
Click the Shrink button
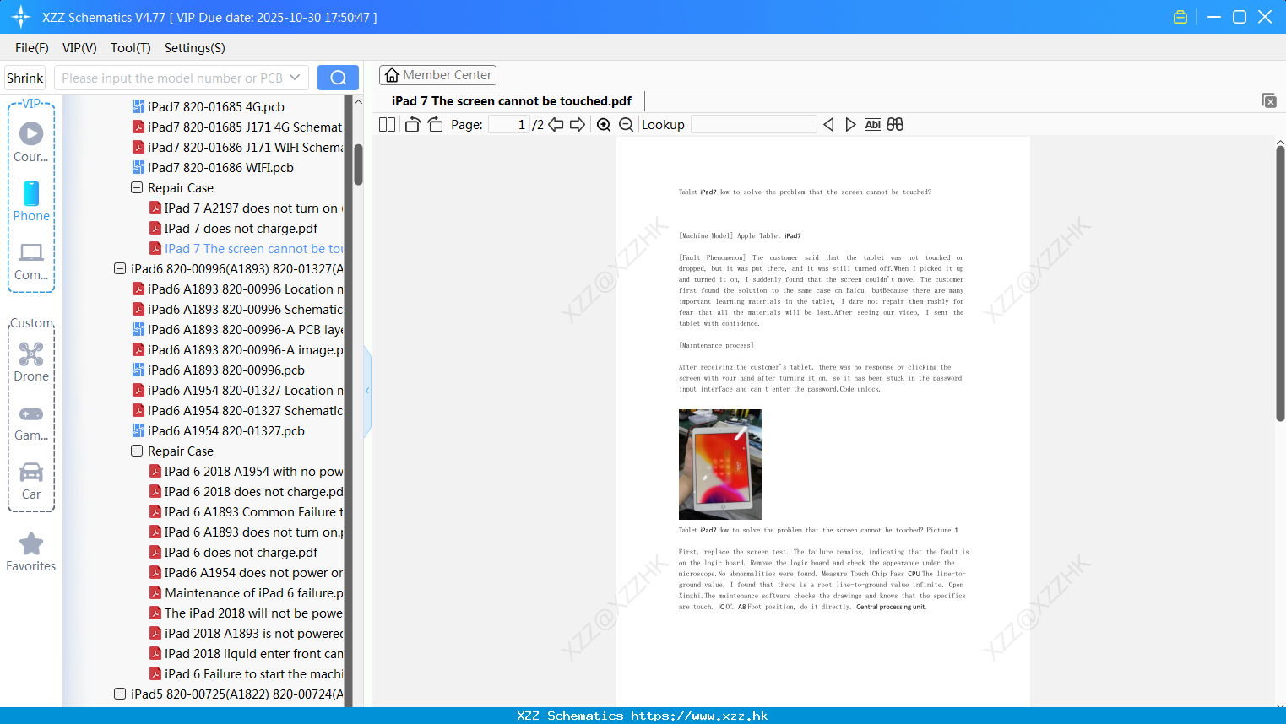pyautogui.click(x=25, y=78)
